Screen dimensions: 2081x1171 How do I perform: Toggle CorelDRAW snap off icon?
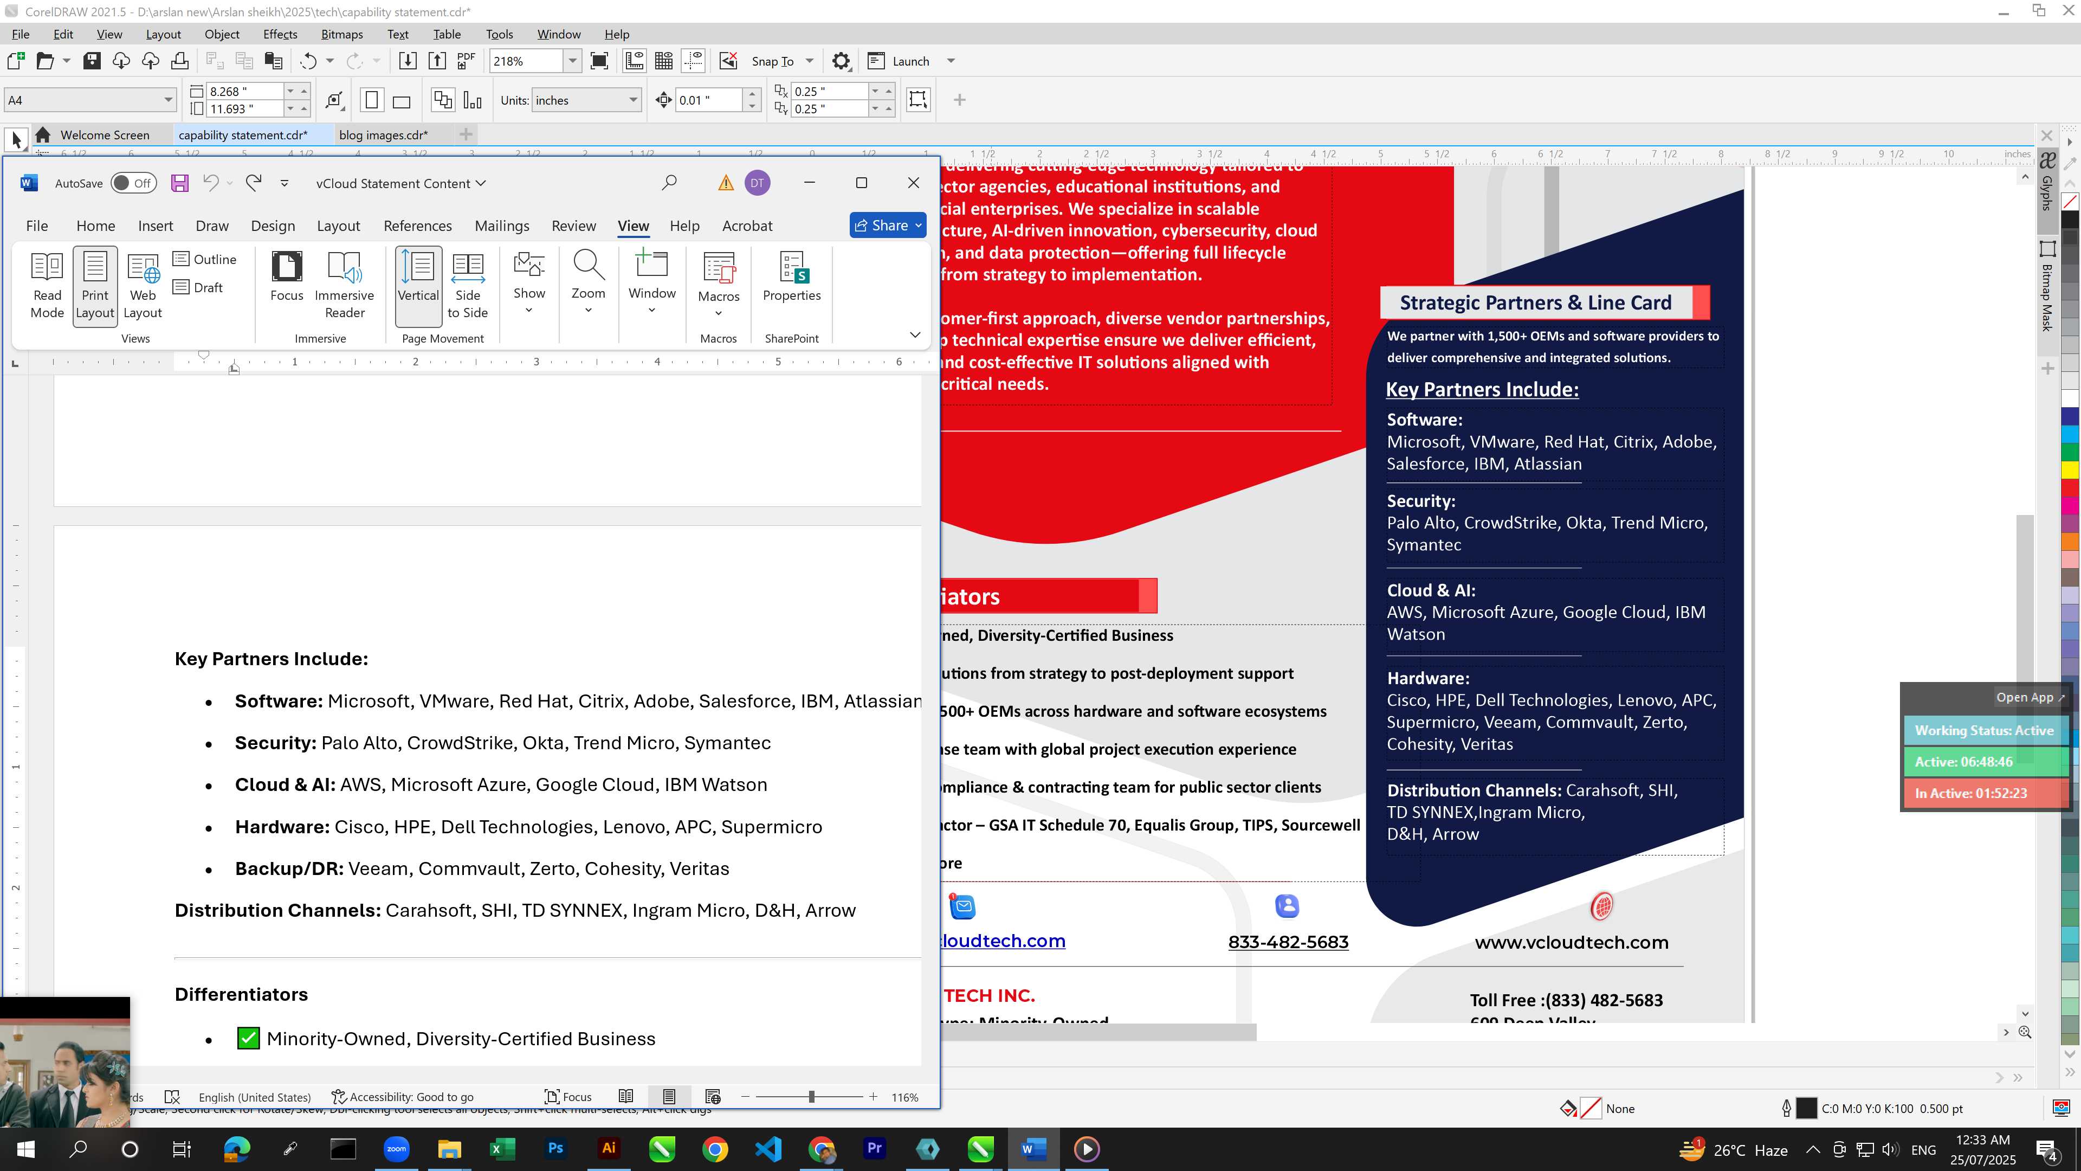[x=729, y=61]
